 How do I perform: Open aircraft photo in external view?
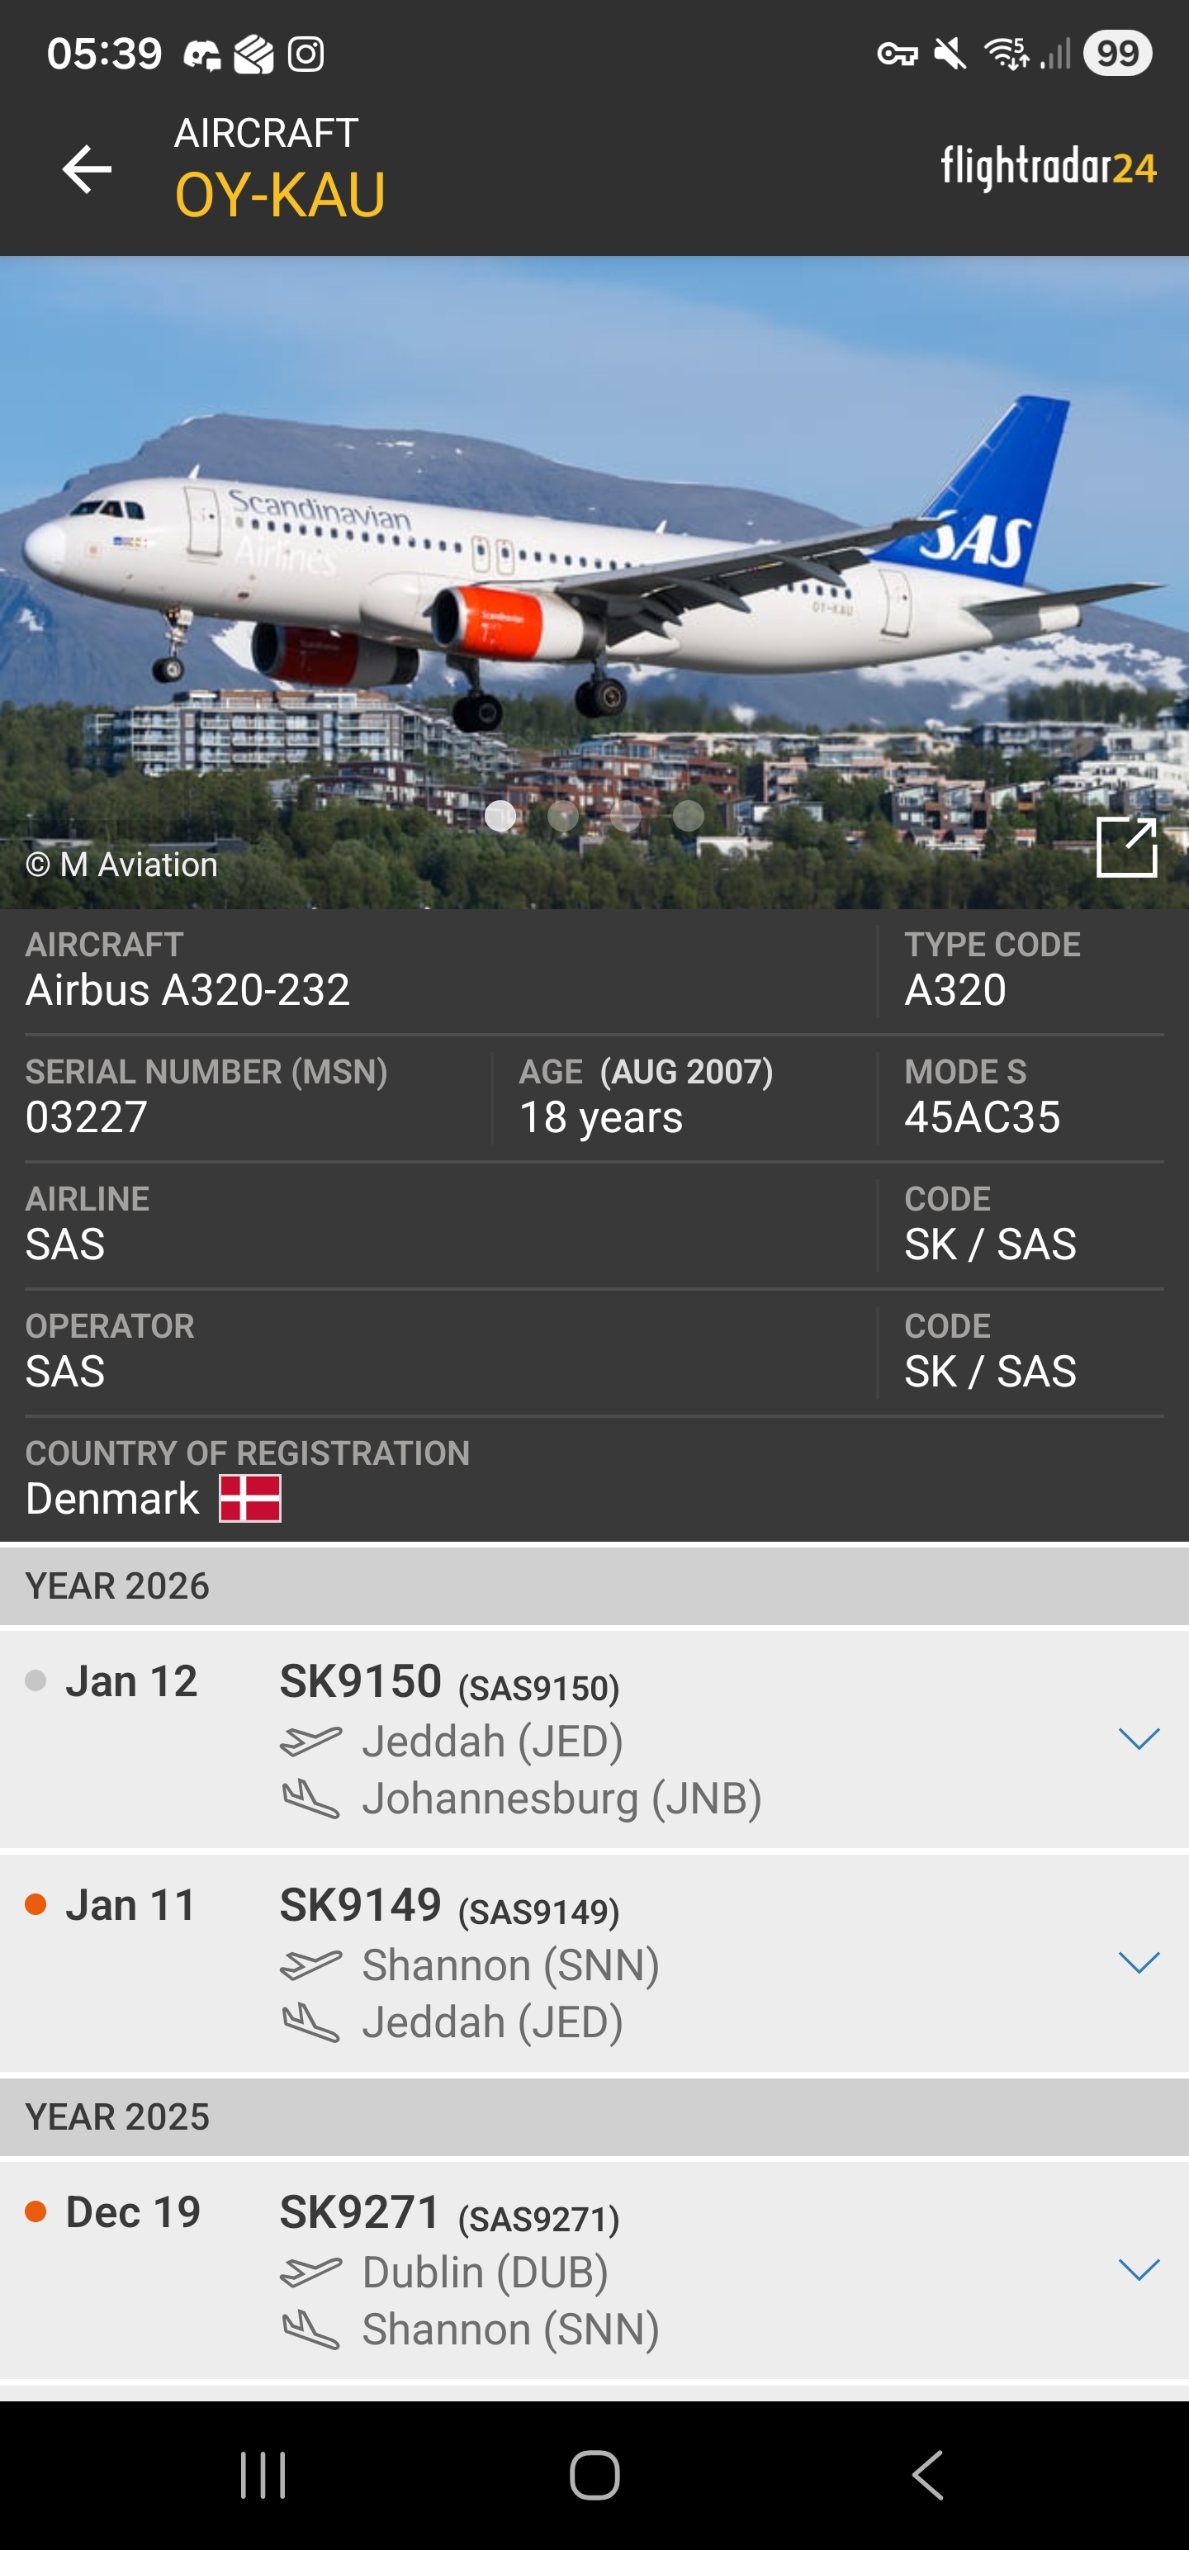pyautogui.click(x=1125, y=847)
